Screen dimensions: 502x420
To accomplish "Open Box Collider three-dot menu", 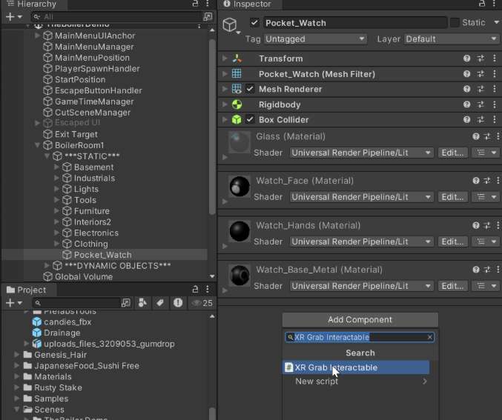I will tap(494, 120).
